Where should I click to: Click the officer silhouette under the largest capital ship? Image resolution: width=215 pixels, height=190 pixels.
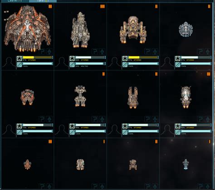click(x=9, y=62)
